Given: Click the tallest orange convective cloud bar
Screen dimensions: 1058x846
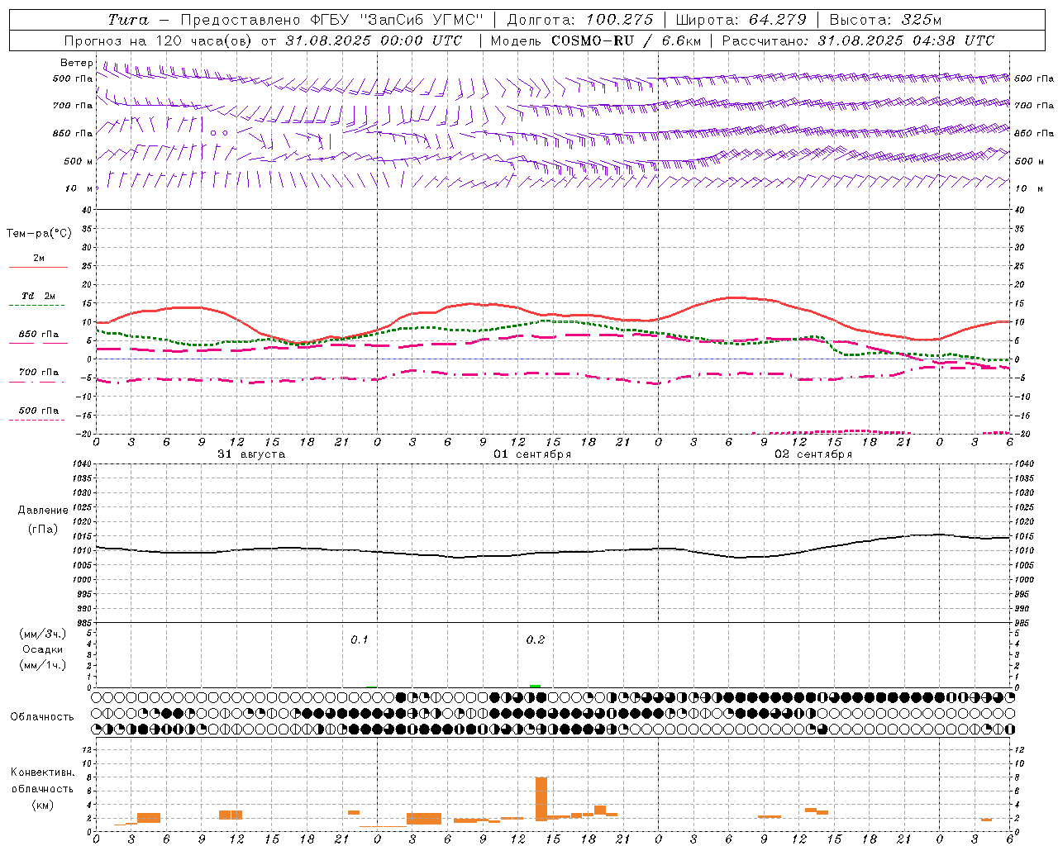Looking at the screenshot, I should (541, 799).
